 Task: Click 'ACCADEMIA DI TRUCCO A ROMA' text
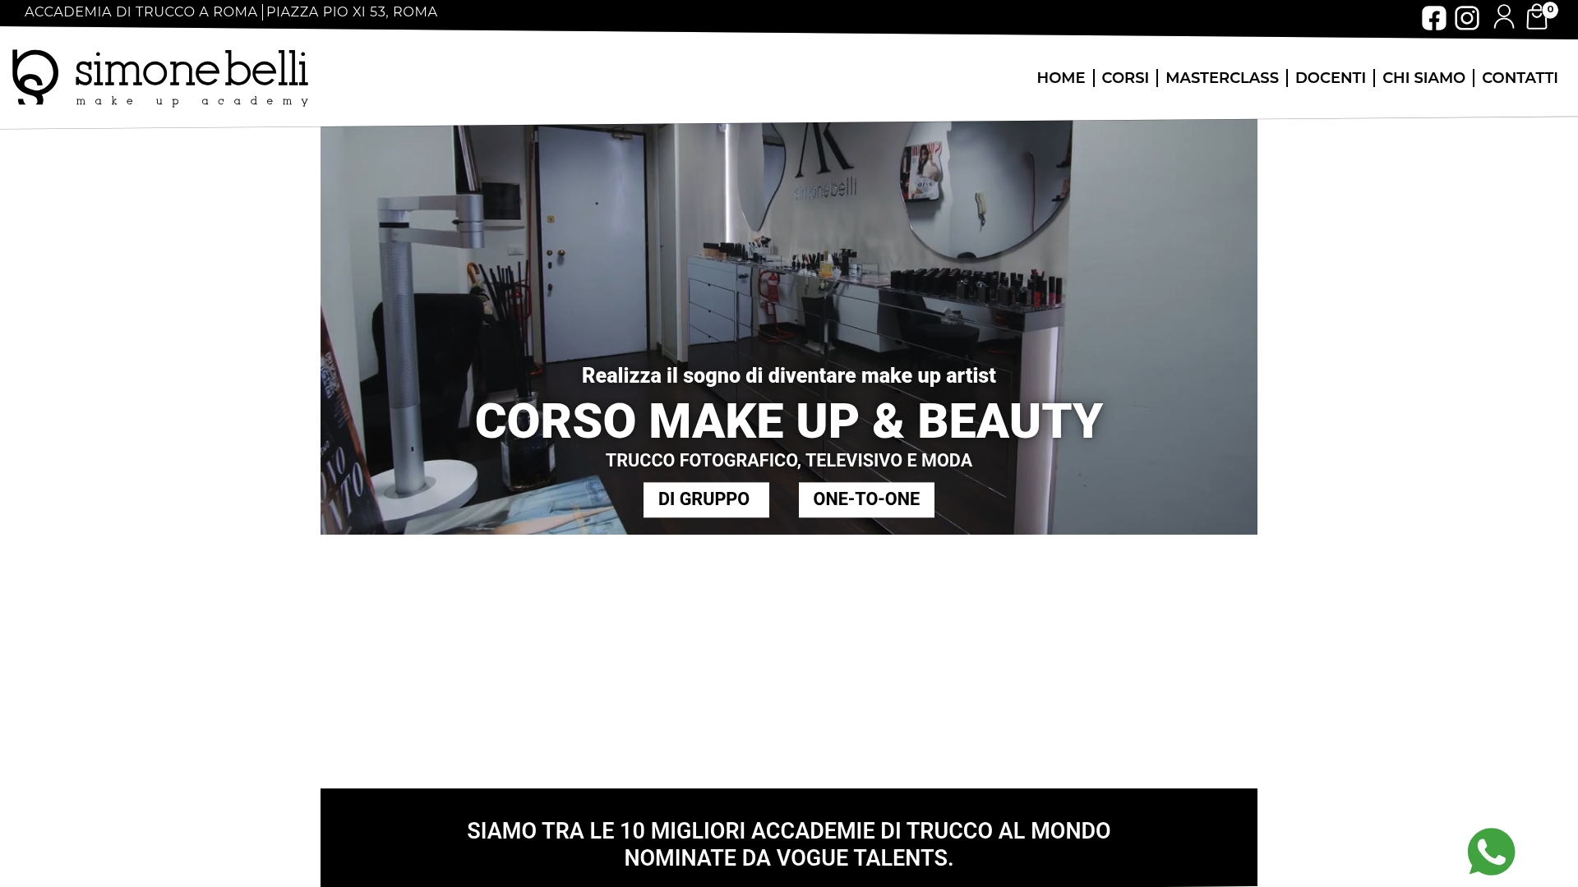(x=141, y=12)
